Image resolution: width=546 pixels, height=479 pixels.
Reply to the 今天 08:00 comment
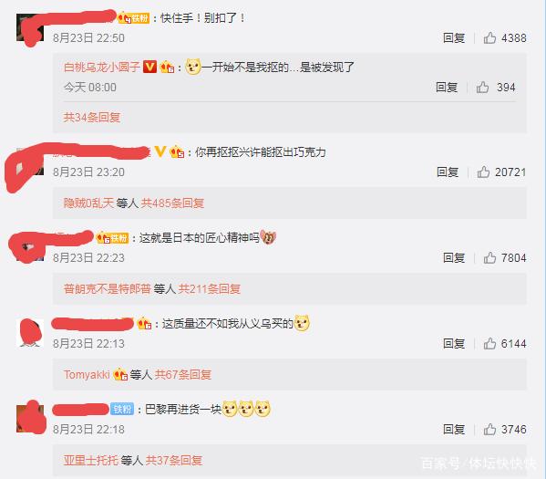(447, 88)
